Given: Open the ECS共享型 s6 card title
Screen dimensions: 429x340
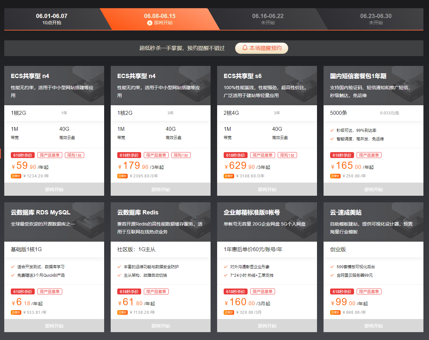Looking at the screenshot, I should pos(243,76).
